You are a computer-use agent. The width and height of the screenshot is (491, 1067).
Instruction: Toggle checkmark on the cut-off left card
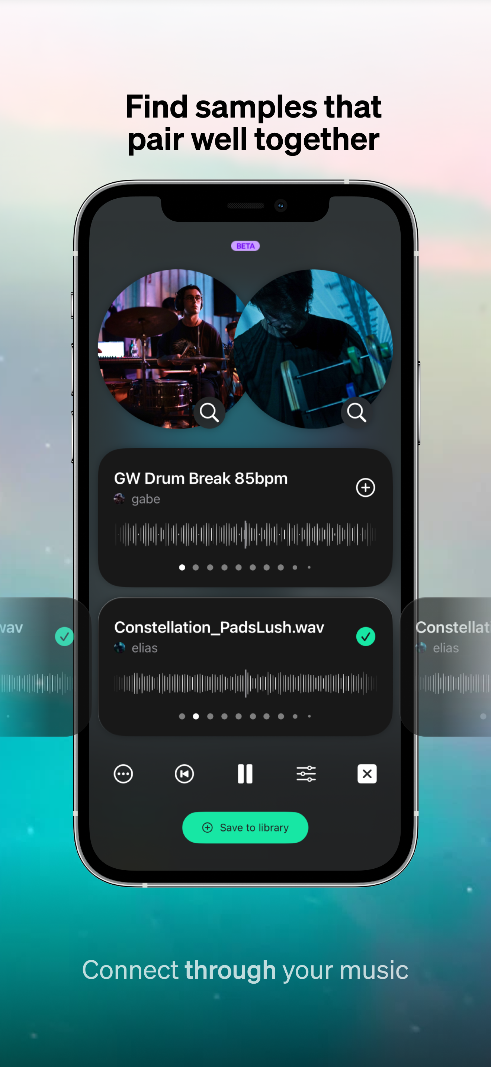point(64,637)
